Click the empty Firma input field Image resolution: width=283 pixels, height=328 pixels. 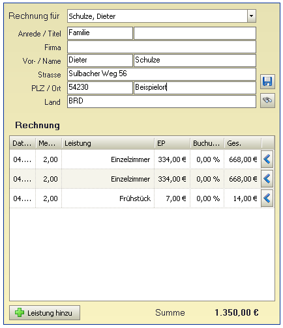click(162, 47)
